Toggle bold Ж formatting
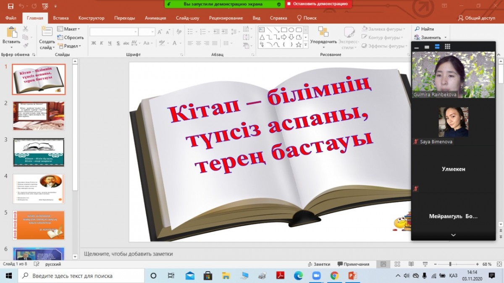 (94, 43)
